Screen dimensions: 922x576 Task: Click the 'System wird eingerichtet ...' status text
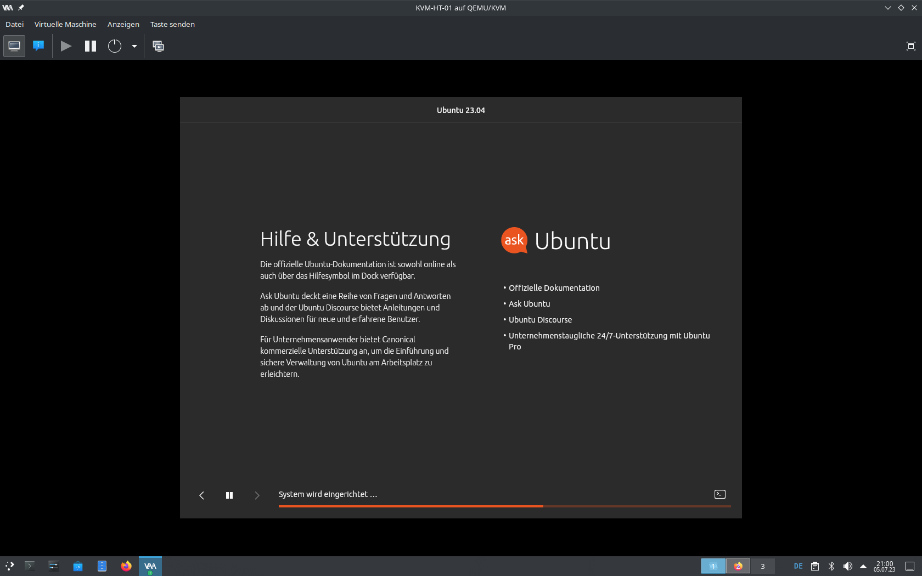pos(328,494)
